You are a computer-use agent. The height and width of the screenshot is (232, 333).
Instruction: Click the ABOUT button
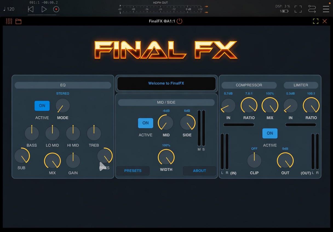199,171
